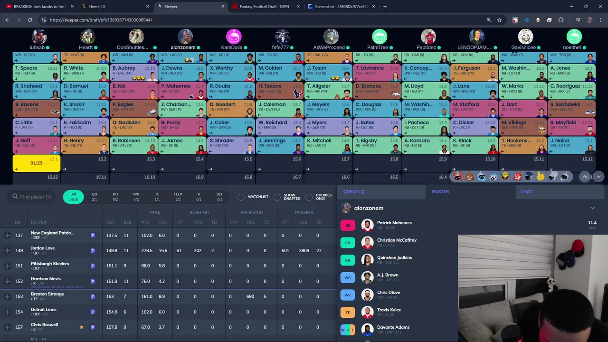Image resolution: width=608 pixels, height=342 pixels.
Task: Switch to the Fantasy Football Draft ESPN tab
Action: [x=265, y=7]
